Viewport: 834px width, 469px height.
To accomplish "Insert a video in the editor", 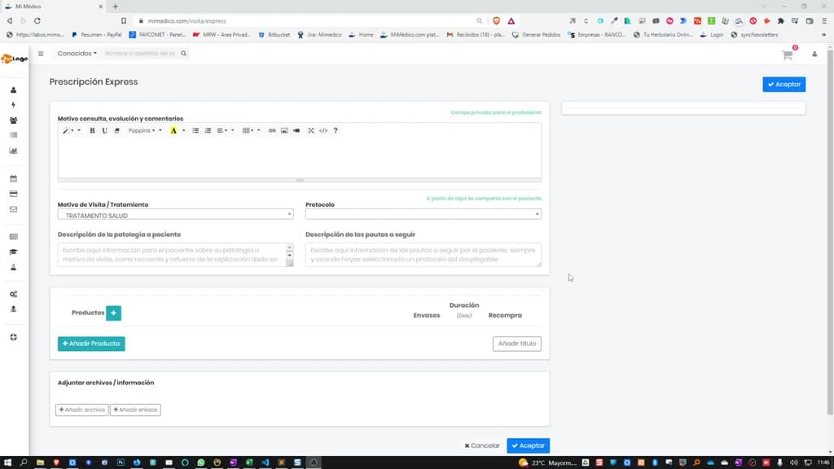I will (x=296, y=131).
